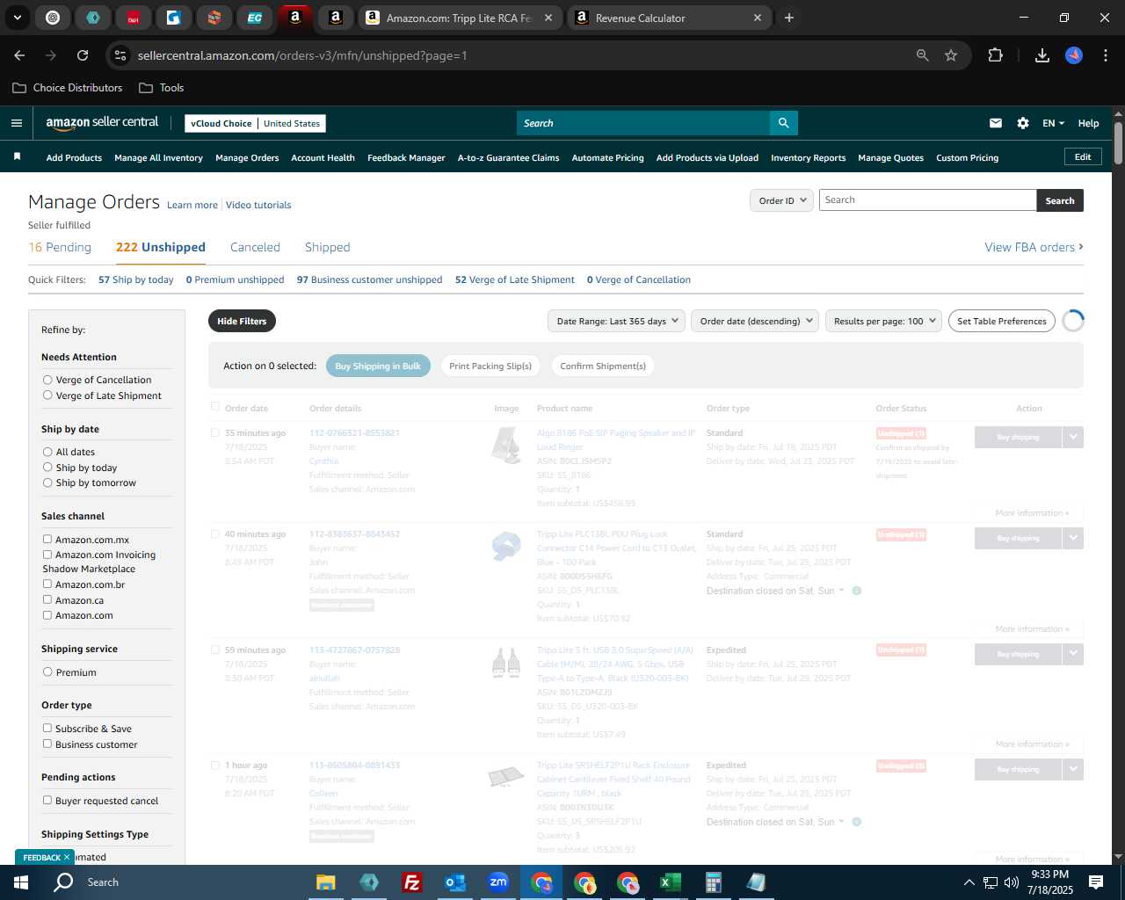Check the Business customer order type

coord(47,744)
